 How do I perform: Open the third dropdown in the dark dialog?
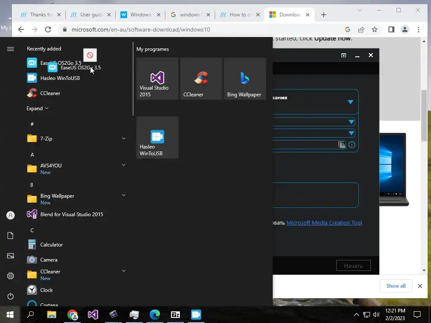point(351,133)
